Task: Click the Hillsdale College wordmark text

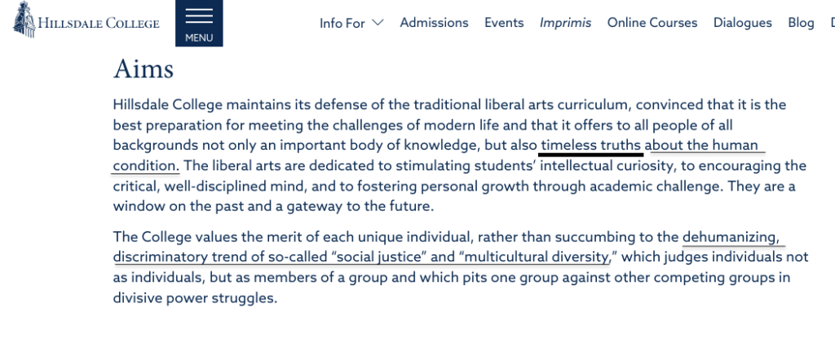Action: point(99,23)
